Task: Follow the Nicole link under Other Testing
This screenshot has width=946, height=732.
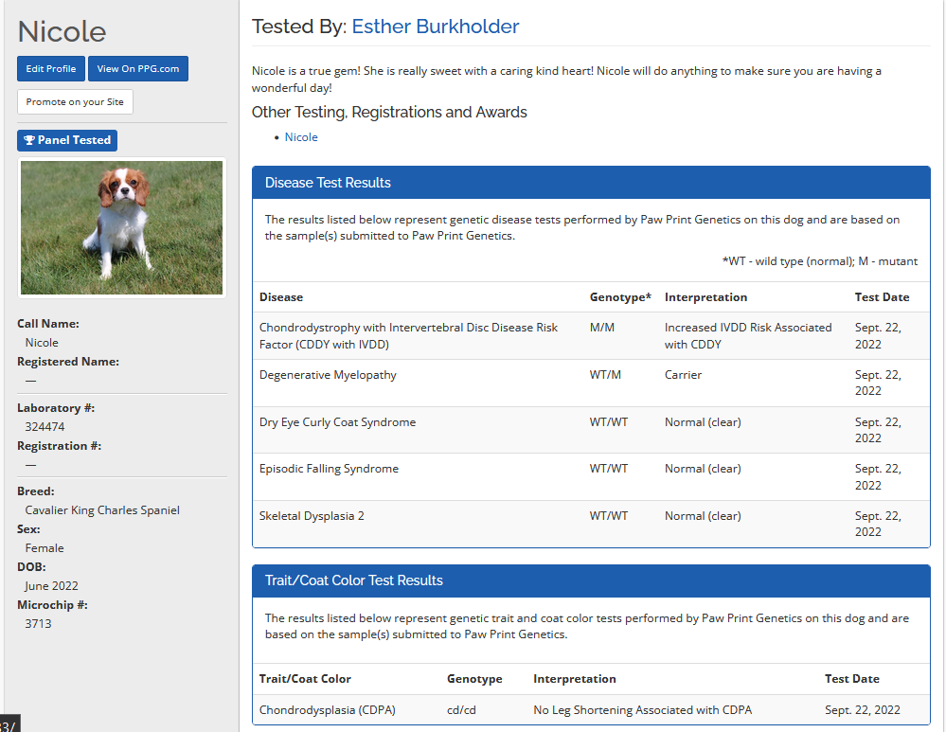Action: click(x=301, y=137)
